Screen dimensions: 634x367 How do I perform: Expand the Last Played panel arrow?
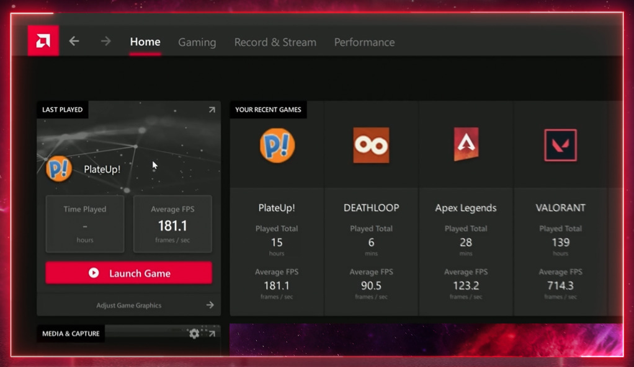tap(212, 110)
